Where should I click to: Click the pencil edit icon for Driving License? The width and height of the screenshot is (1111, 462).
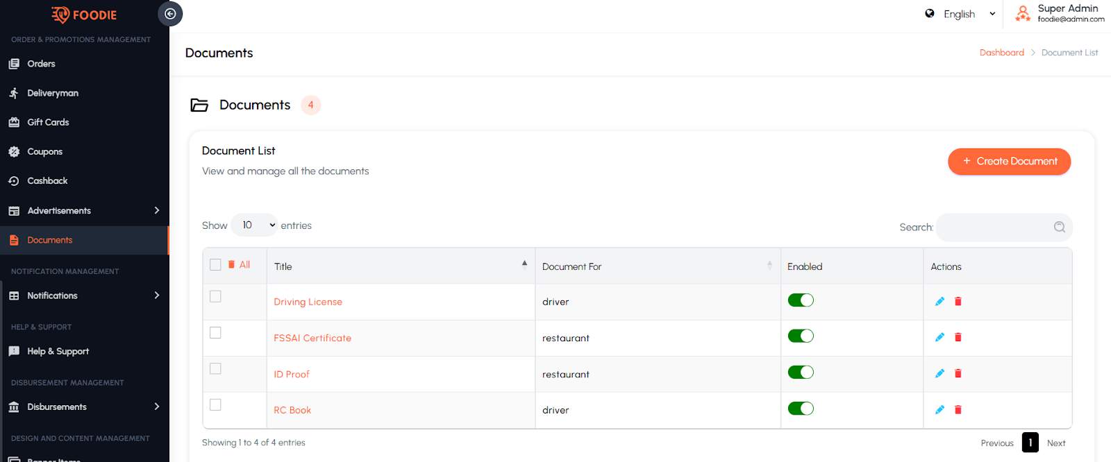(939, 301)
